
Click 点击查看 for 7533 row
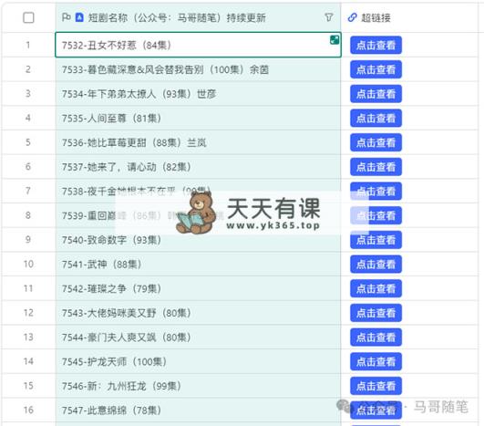point(376,70)
